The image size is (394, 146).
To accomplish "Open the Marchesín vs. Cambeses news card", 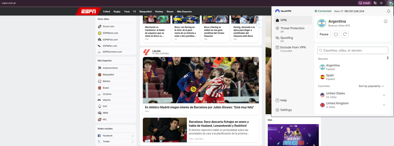I will 156,29.
